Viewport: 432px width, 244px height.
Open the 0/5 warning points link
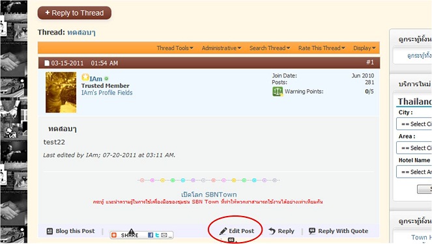tap(369, 91)
